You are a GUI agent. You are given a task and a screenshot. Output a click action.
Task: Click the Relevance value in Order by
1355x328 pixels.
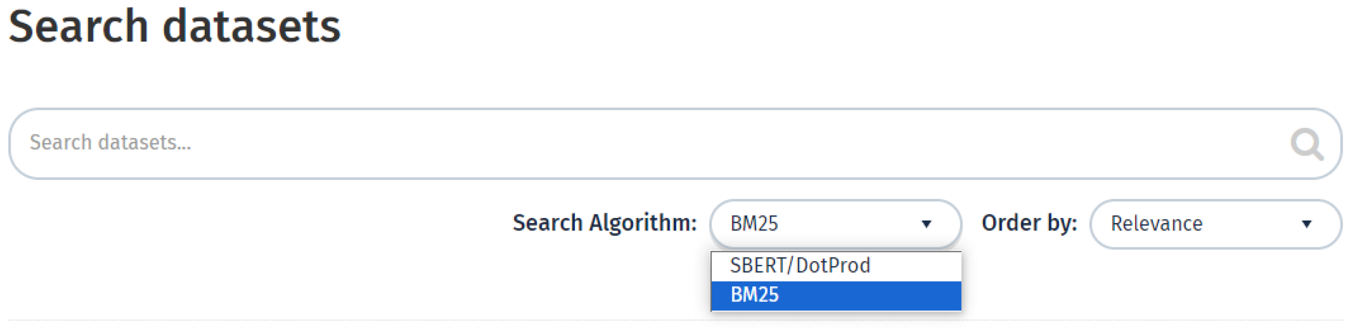1156,224
